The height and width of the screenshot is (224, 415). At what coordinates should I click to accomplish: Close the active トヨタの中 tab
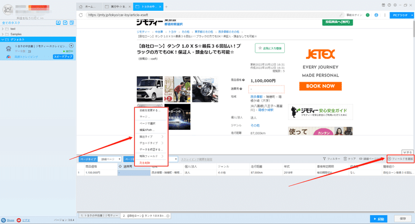click(160, 7)
